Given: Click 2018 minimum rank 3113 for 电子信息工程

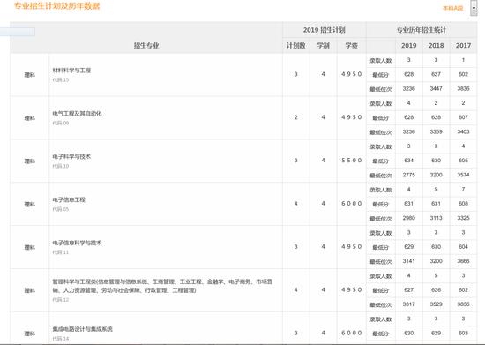Looking at the screenshot, I should tap(436, 218).
